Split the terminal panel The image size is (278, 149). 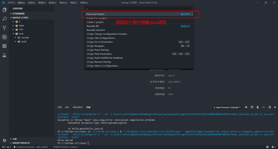click(x=252, y=107)
